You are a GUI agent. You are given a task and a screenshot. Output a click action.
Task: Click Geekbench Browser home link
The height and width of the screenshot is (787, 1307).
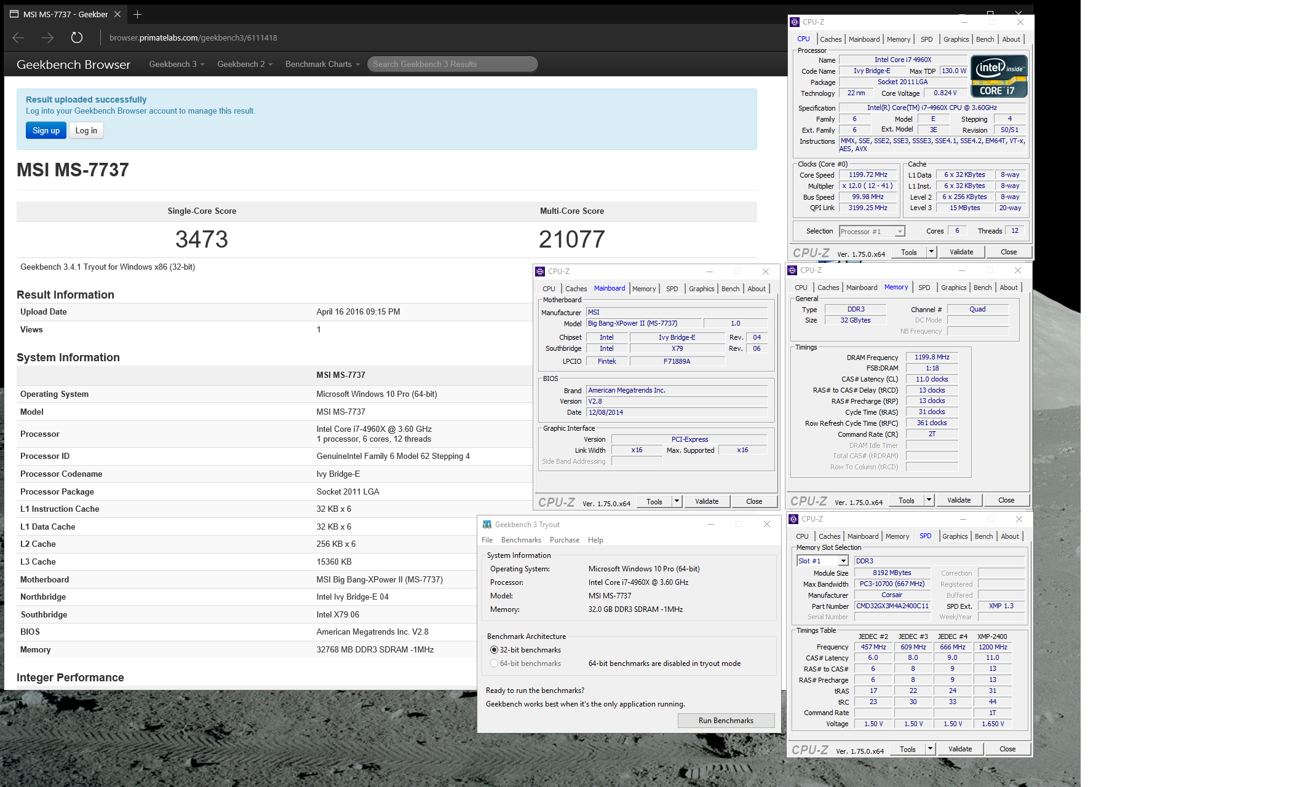tap(73, 65)
